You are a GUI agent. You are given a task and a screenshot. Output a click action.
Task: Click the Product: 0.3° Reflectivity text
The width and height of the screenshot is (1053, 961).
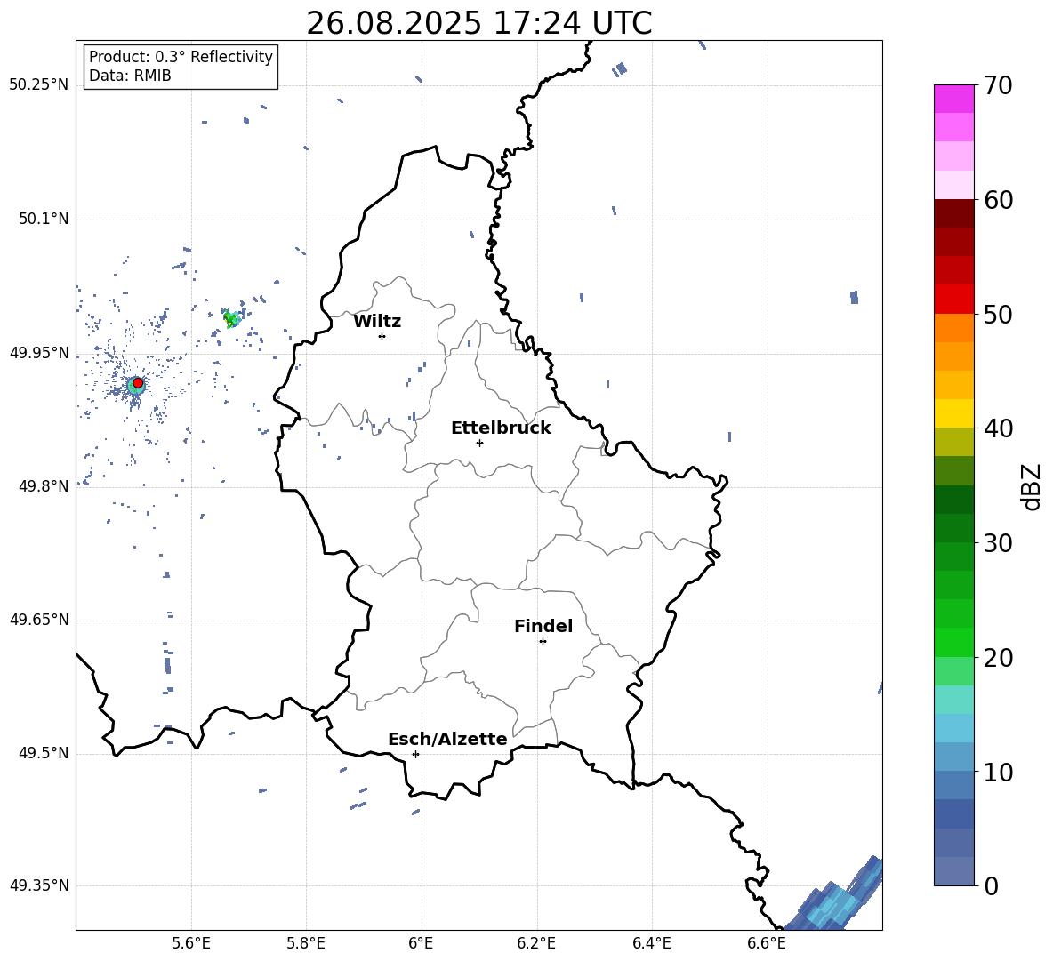click(181, 56)
